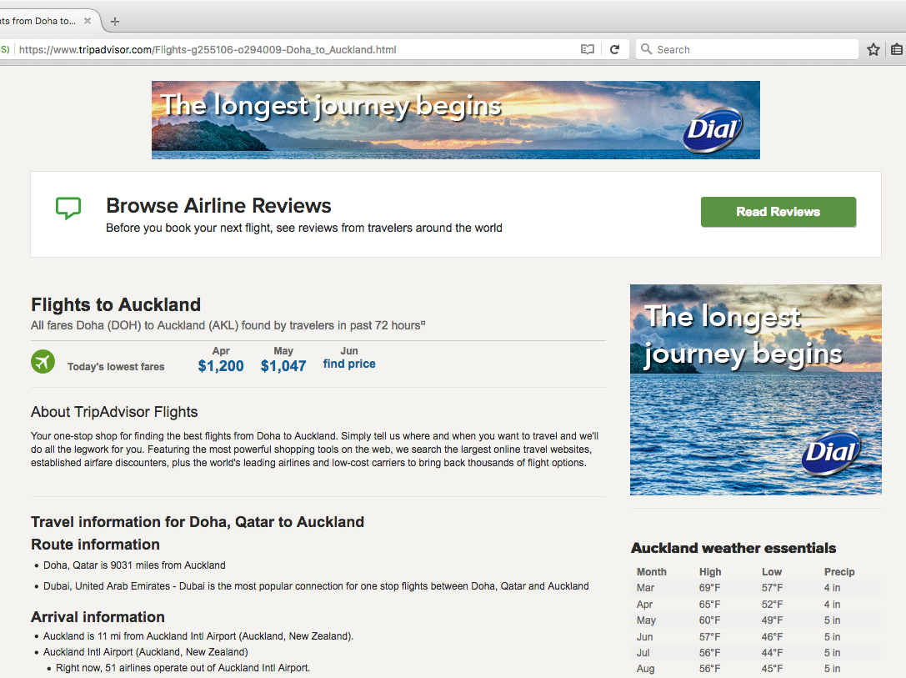Click the green speech bubble reviews icon
906x678 pixels.
(x=68, y=208)
